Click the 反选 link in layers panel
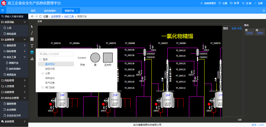The height and width of the screenshot is (127, 266). 239,28
